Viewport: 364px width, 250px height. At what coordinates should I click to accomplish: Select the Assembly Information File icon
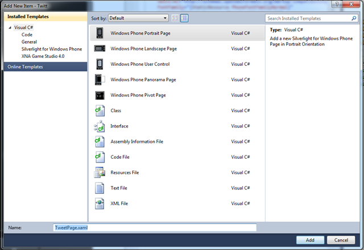[x=100, y=142]
